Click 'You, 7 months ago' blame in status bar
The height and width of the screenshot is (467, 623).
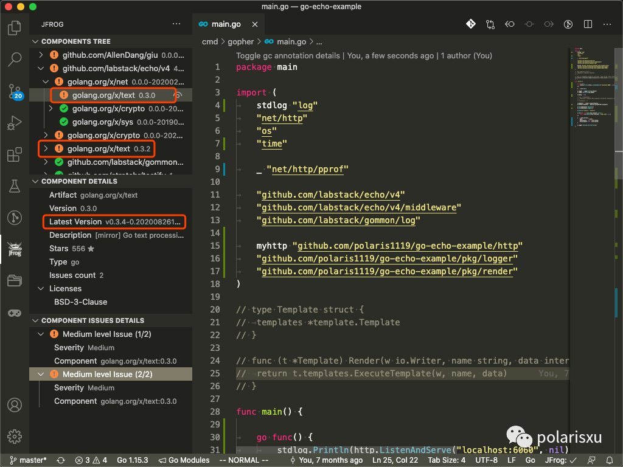(x=326, y=460)
